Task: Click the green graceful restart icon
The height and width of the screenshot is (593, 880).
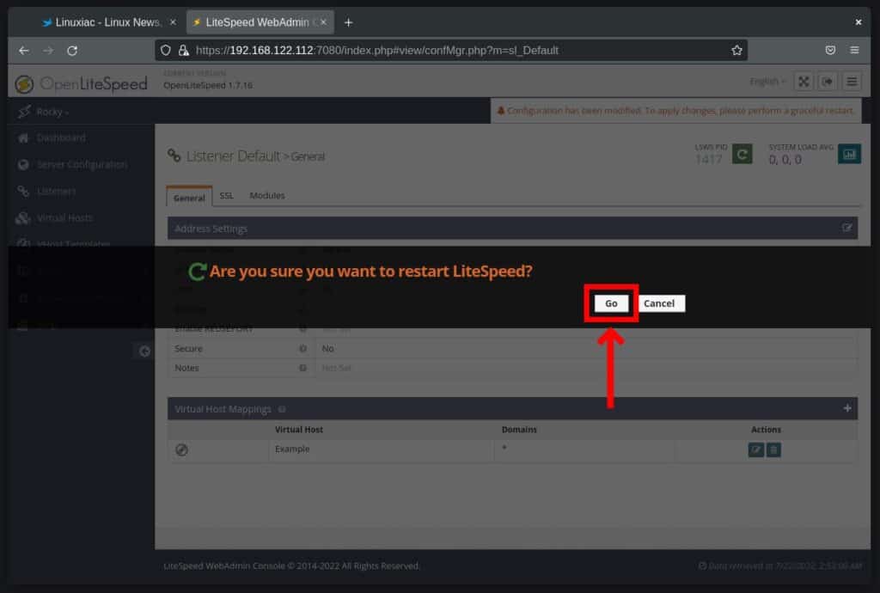Action: [x=742, y=155]
